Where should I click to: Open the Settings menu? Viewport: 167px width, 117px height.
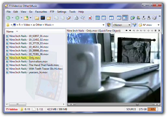coord(62,12)
